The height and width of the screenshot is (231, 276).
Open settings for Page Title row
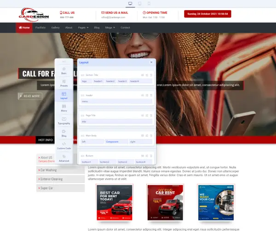pos(147,115)
